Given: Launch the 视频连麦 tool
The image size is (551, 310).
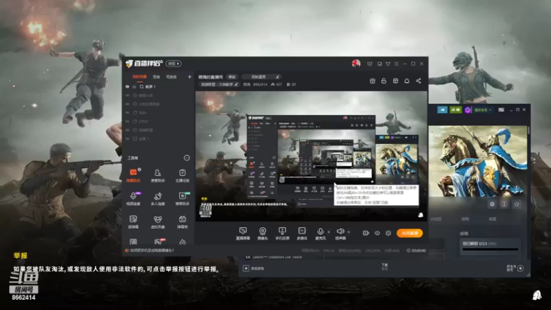Looking at the screenshot, I should 133,198.
